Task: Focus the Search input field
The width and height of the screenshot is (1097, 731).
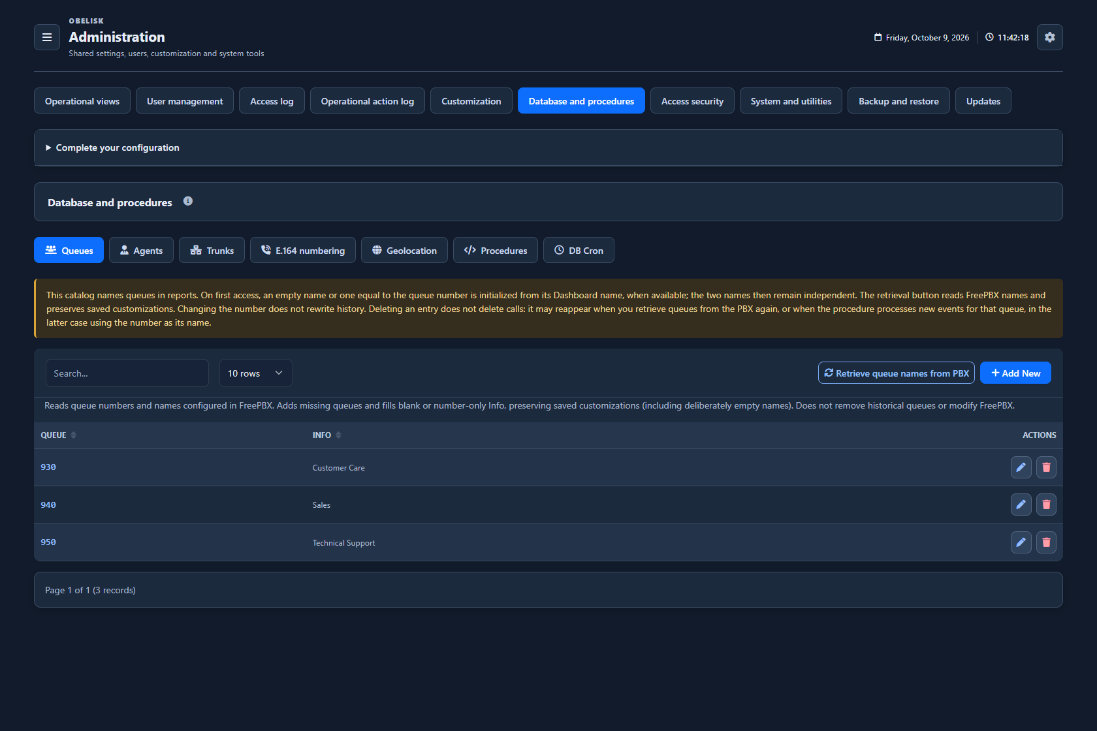Action: (x=127, y=373)
